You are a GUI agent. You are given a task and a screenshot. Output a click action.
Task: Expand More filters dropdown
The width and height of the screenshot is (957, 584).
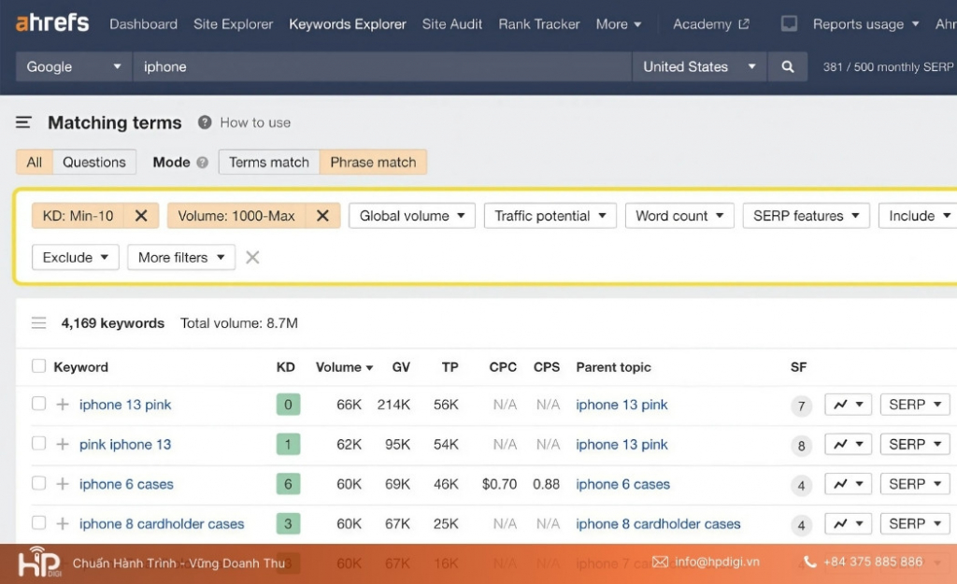(181, 258)
